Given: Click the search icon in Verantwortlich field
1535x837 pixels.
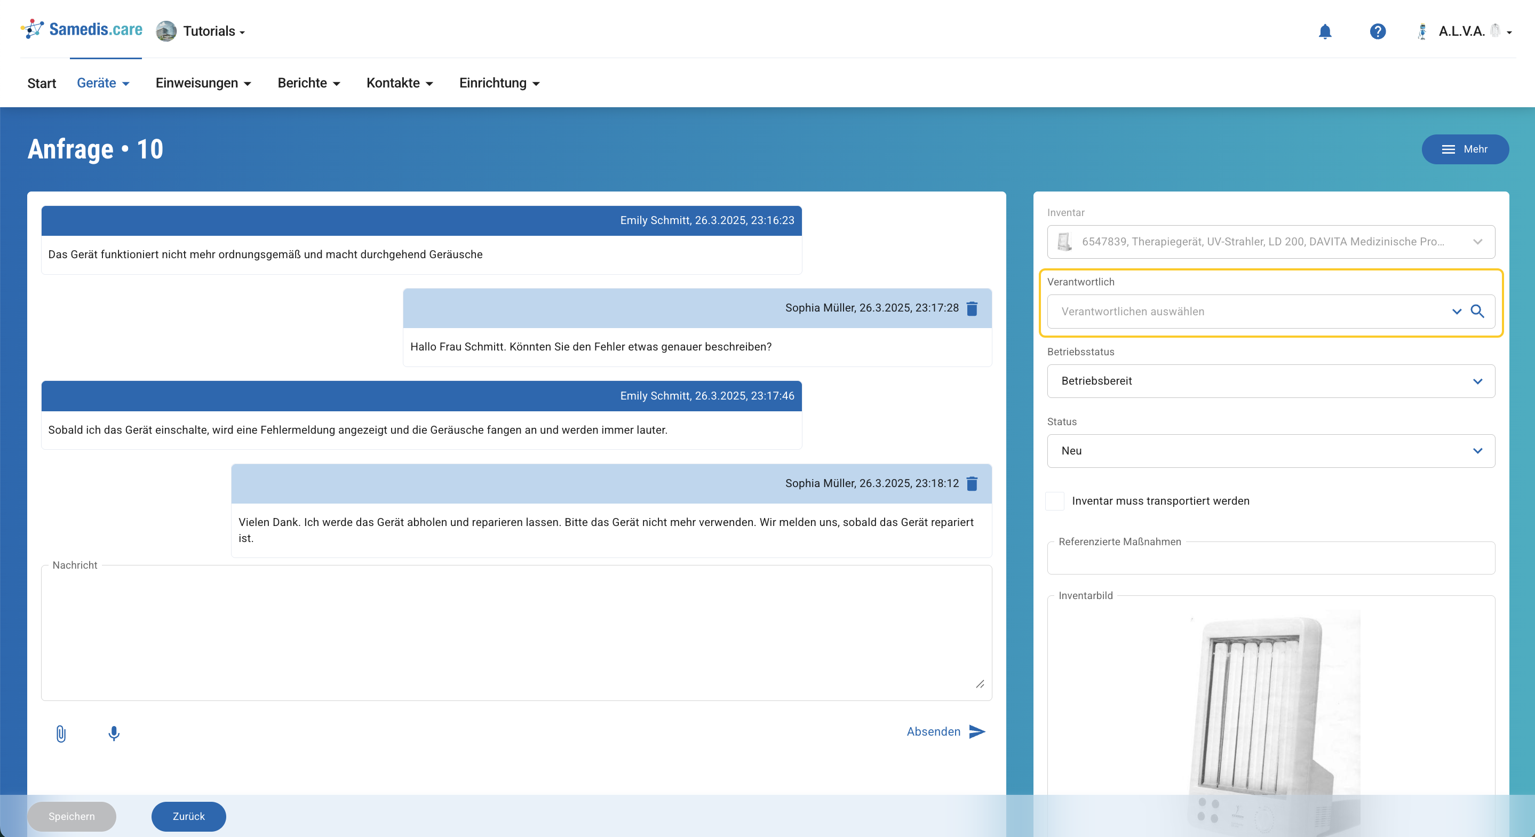Looking at the screenshot, I should point(1477,311).
